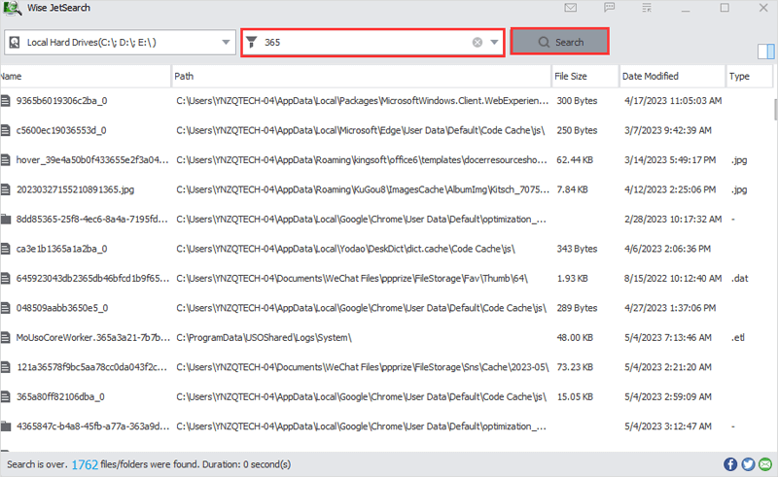
Task: Click the KuGou8 ImagesCache path cell
Action: pyautogui.click(x=363, y=189)
